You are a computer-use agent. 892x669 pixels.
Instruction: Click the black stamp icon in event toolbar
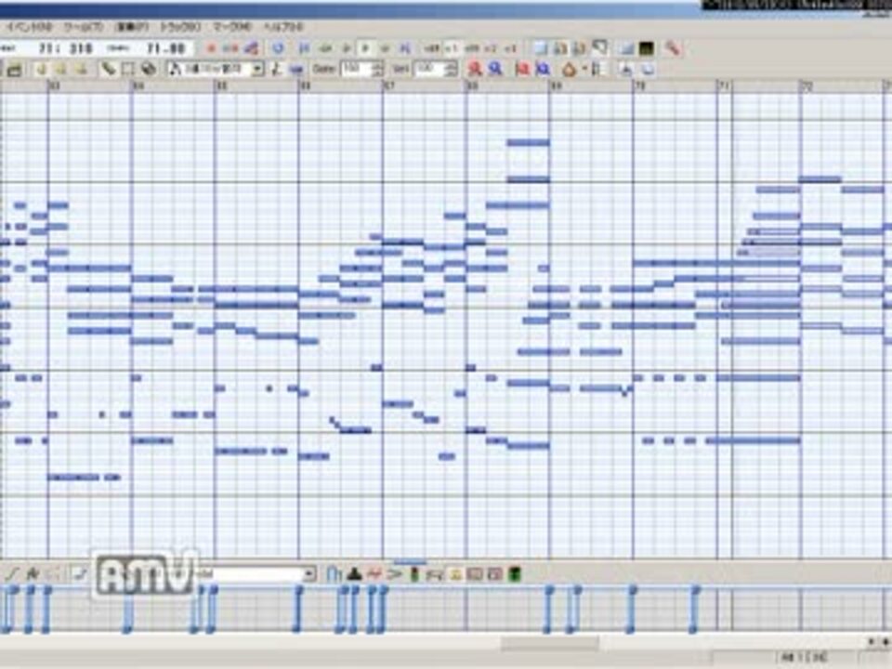(x=354, y=574)
